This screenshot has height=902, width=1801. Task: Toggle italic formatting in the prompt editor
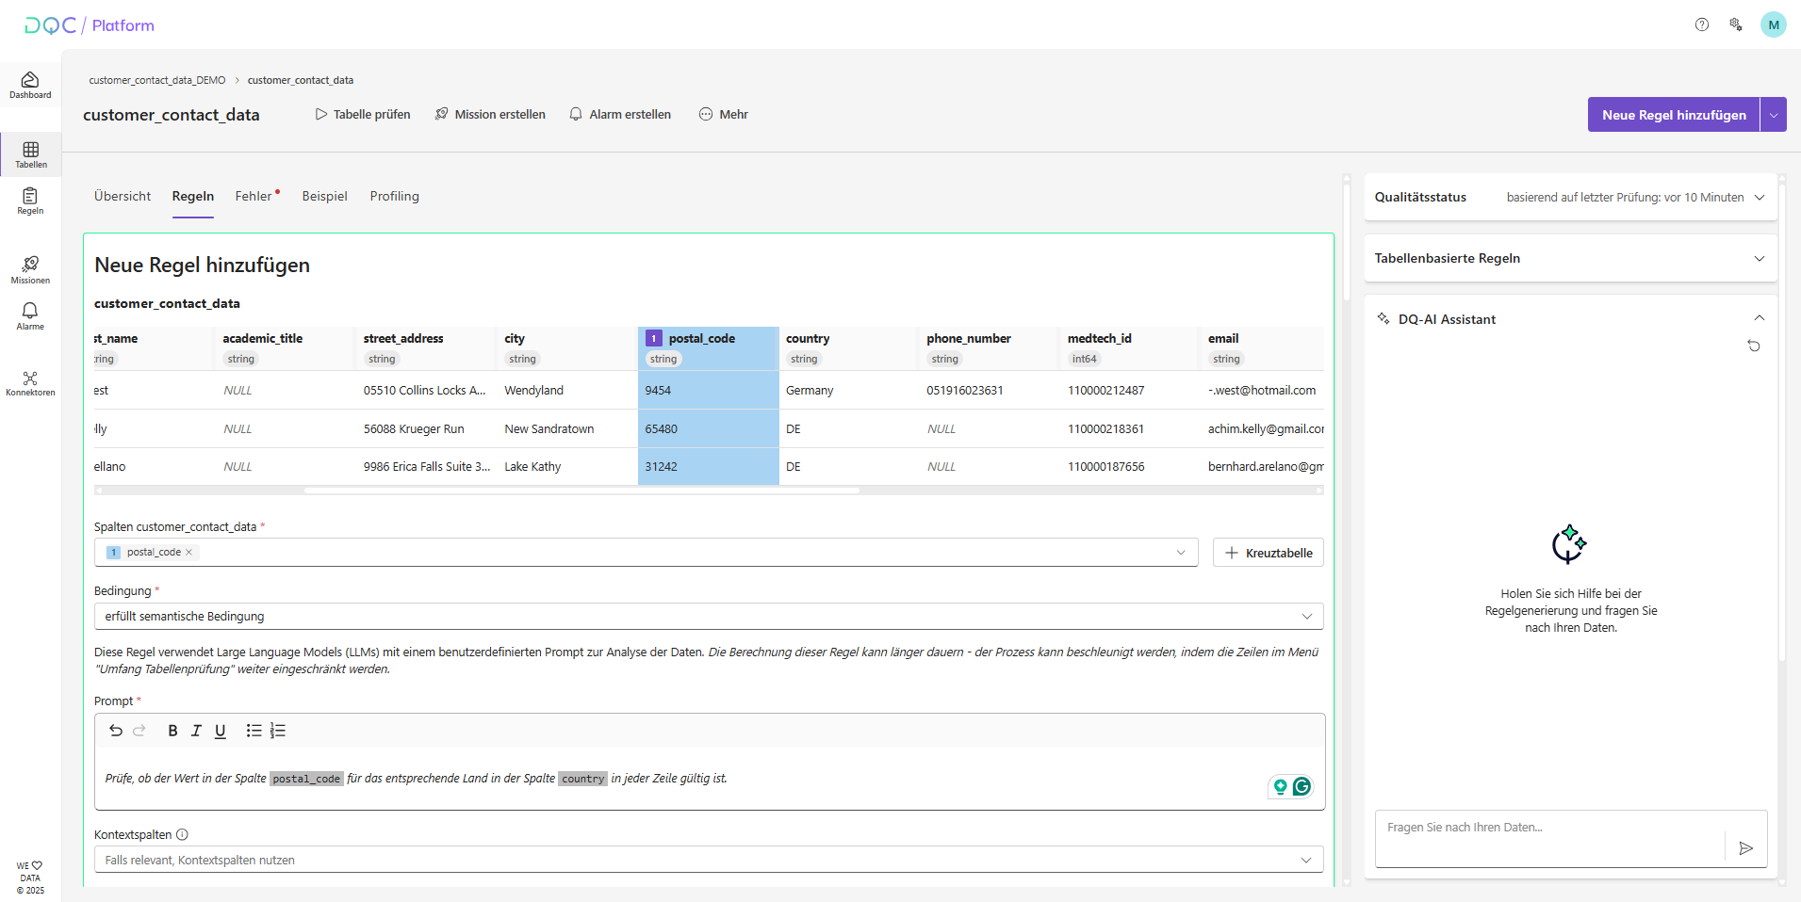(x=196, y=731)
